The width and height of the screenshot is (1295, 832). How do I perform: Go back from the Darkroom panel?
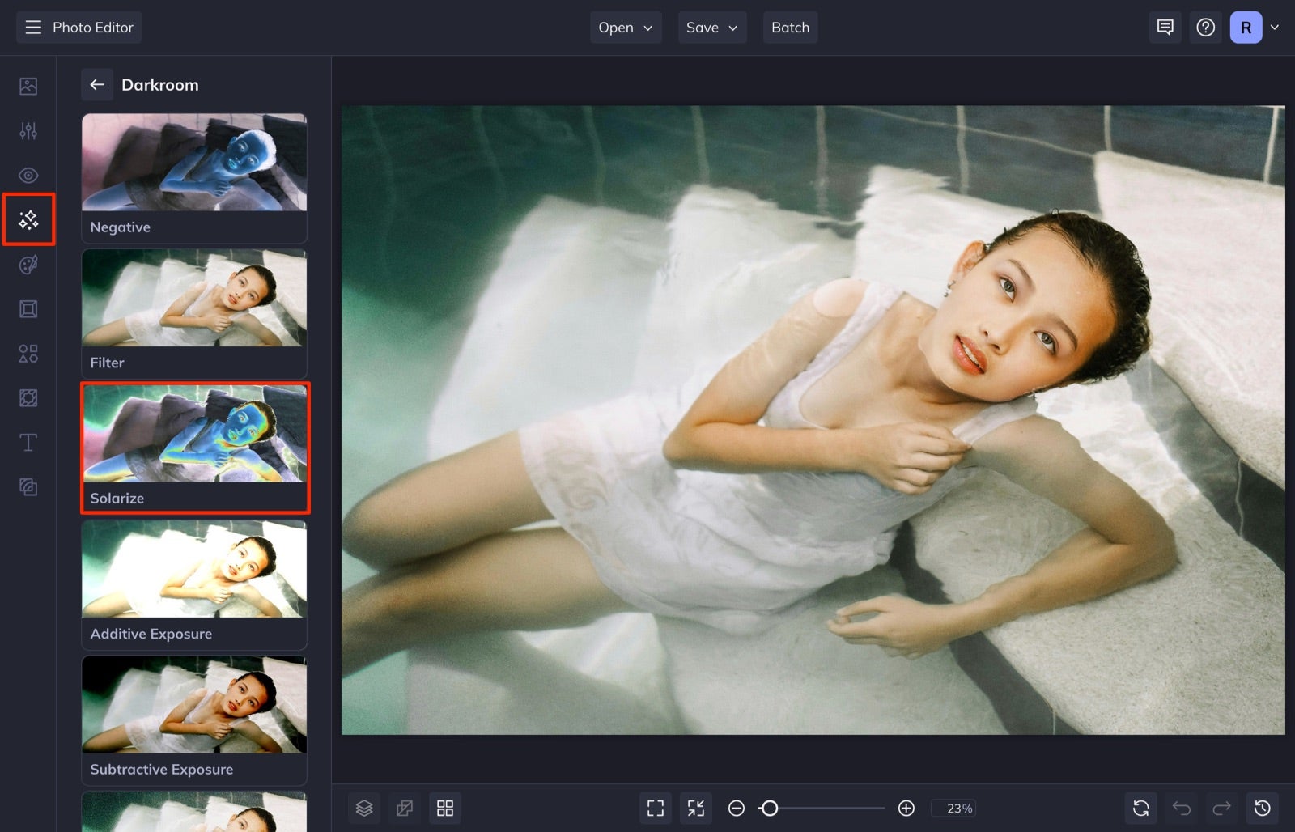coord(97,84)
